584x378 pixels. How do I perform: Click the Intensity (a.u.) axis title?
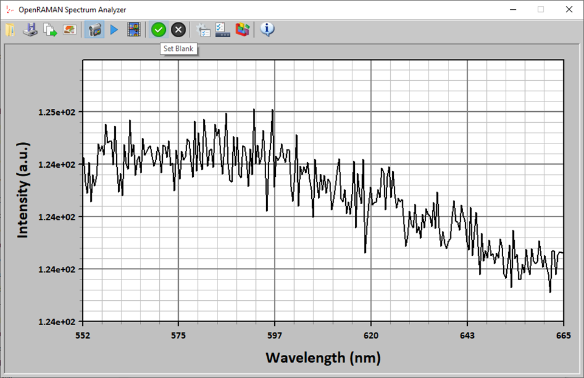tap(22, 190)
